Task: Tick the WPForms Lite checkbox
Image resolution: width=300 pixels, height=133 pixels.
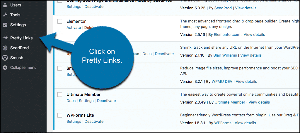Action: coord(60,115)
